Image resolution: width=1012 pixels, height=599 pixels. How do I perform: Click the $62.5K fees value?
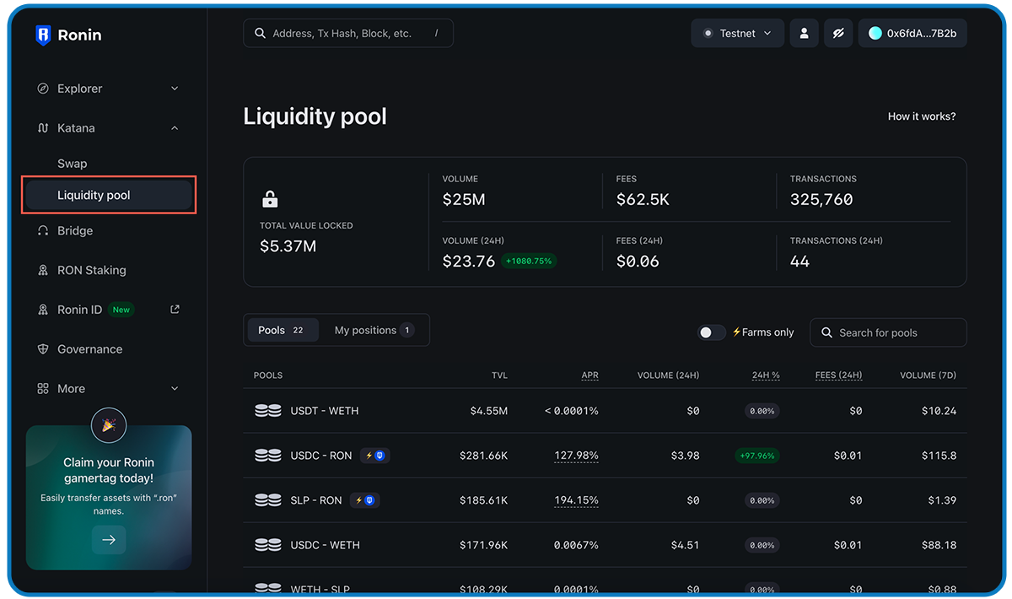pos(643,200)
